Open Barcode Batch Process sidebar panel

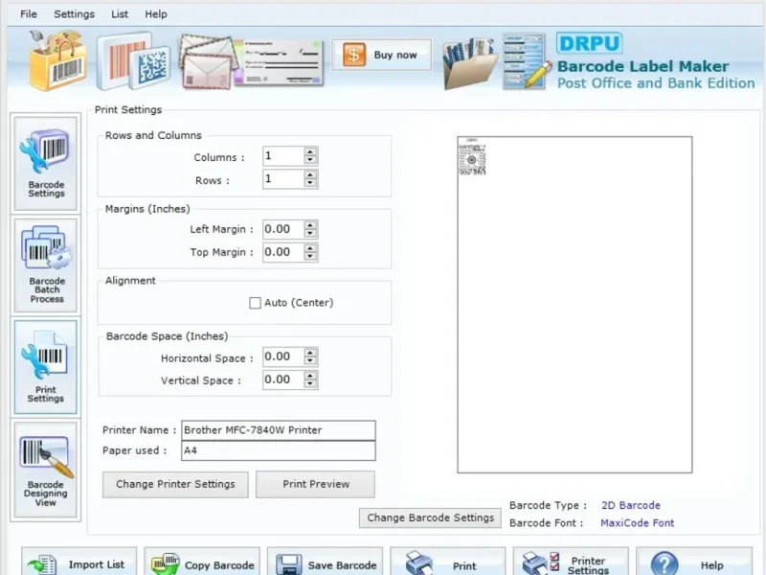(x=46, y=264)
